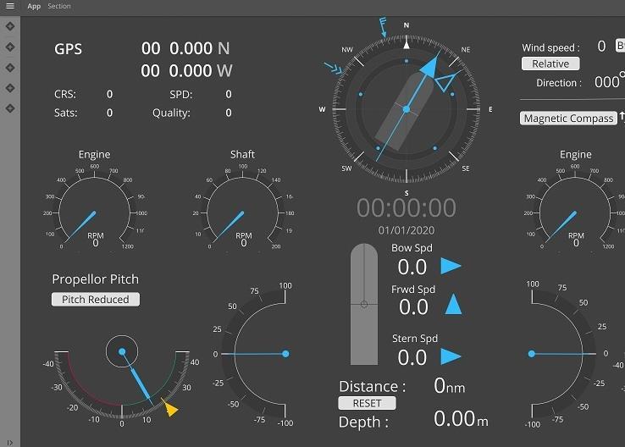625x447 pixels.
Task: Click the Bow Spd direction arrow
Action: 451,267
